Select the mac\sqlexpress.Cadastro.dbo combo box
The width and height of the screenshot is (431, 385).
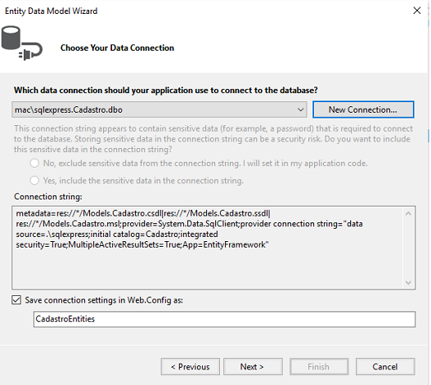click(x=159, y=110)
